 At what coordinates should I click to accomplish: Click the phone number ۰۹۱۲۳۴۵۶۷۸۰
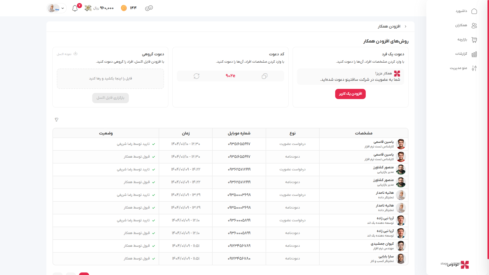coord(239,259)
